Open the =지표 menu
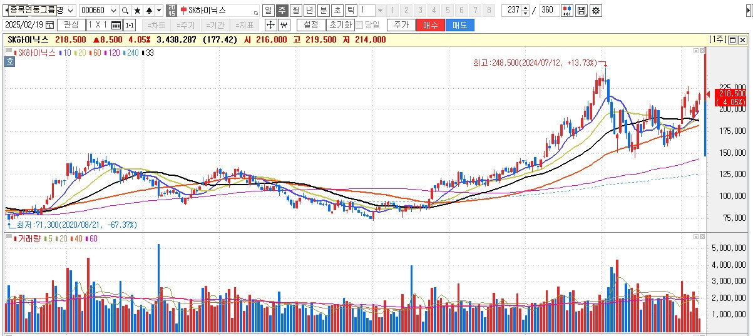The image size is (753, 336). coord(245,25)
